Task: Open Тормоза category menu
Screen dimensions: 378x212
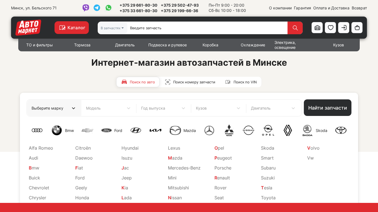Action: click(82, 45)
